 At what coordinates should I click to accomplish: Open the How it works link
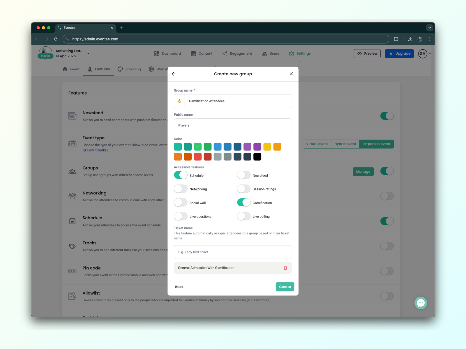pos(96,150)
